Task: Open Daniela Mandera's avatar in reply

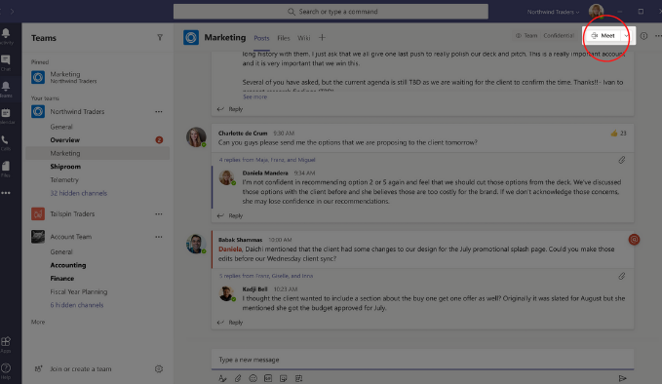Action: tap(226, 177)
